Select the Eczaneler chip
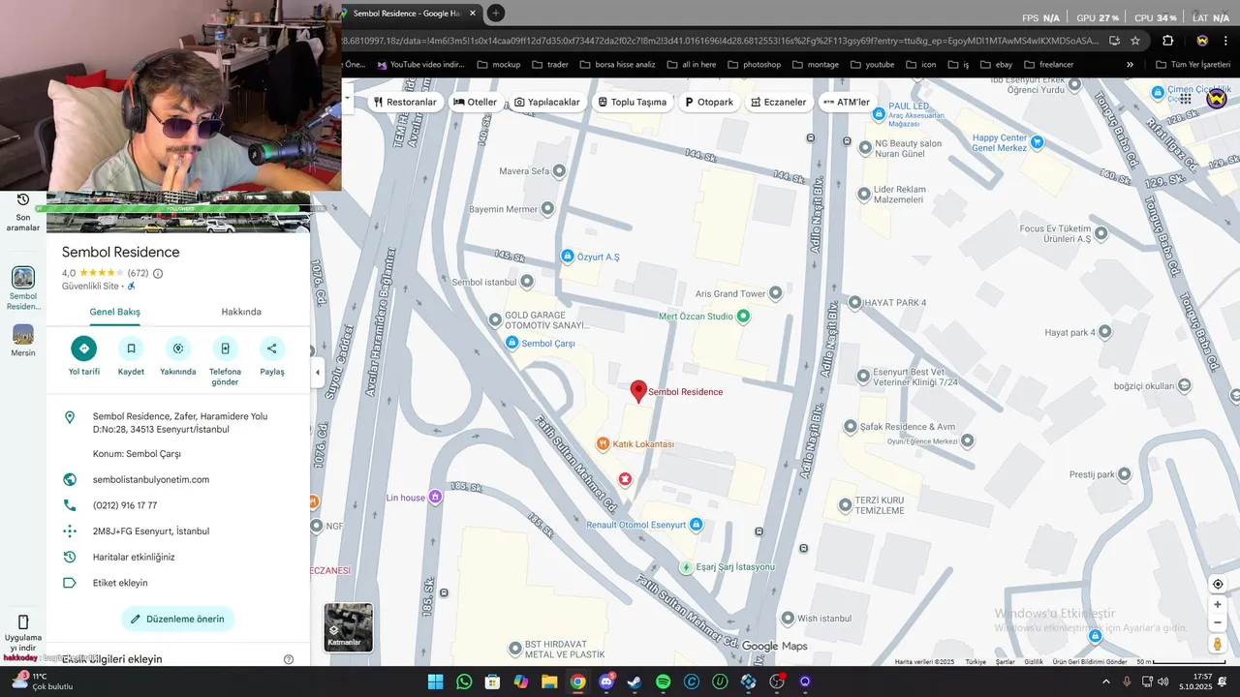Screen dimensions: 1240x697 779,102
